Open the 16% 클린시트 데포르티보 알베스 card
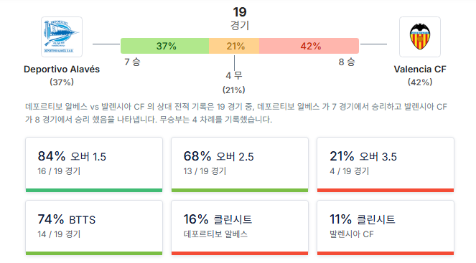 pos(240,228)
